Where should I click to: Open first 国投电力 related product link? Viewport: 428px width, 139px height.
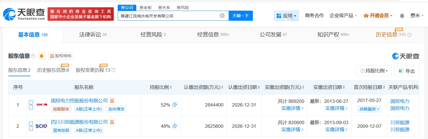click(400, 101)
